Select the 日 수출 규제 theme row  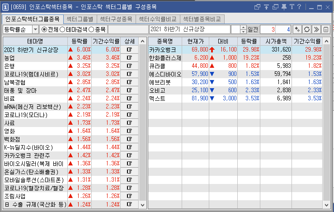pos(71,204)
